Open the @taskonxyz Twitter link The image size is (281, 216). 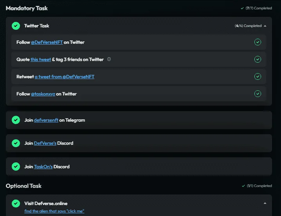click(43, 94)
